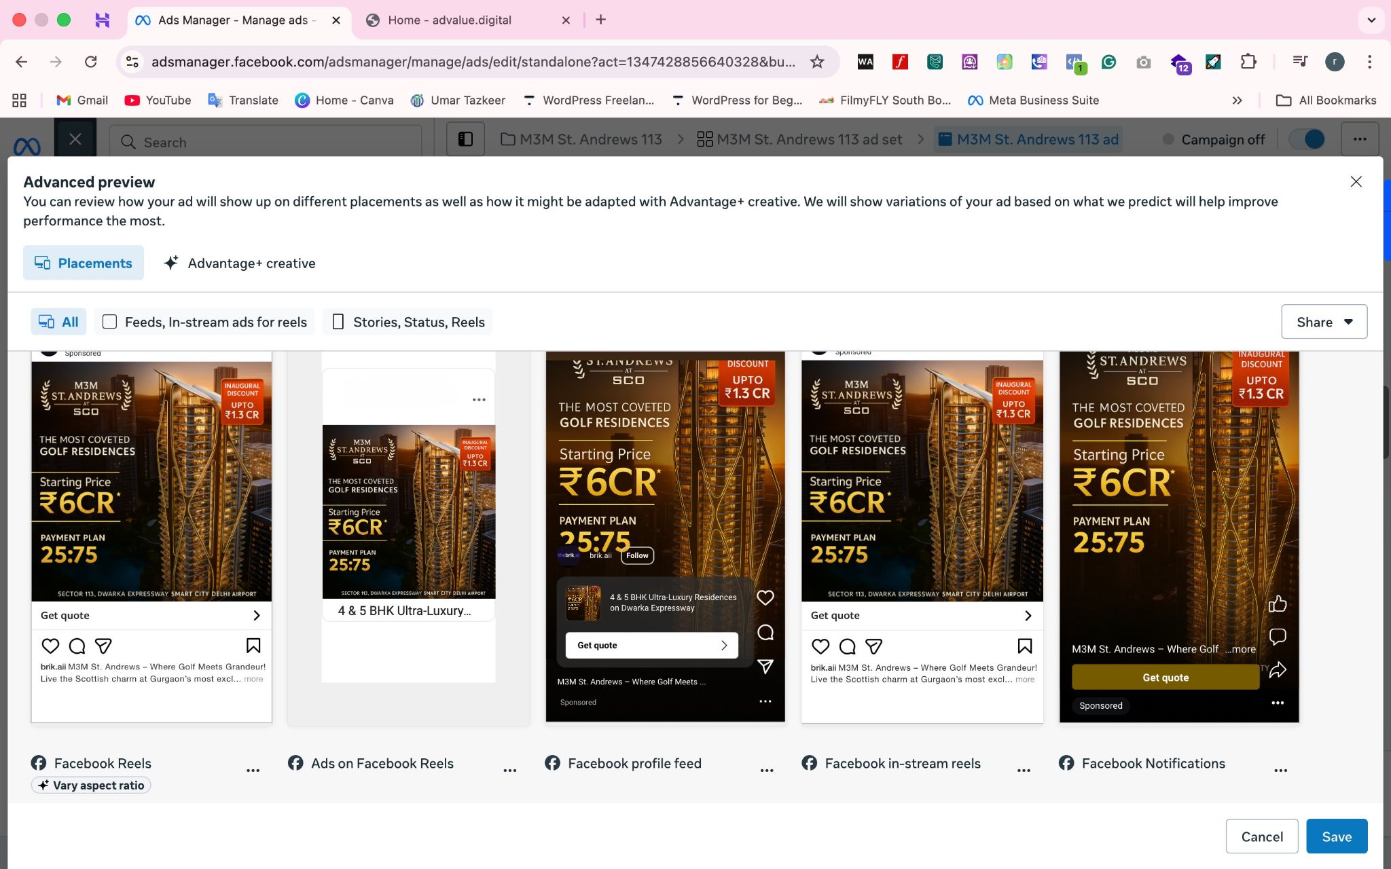Click the comment icon in the Facebook profile feed preview
1391x869 pixels.
765,633
